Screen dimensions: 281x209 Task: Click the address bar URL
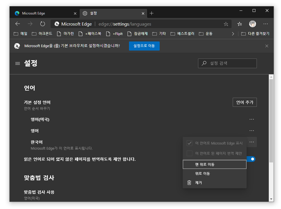(x=125, y=24)
